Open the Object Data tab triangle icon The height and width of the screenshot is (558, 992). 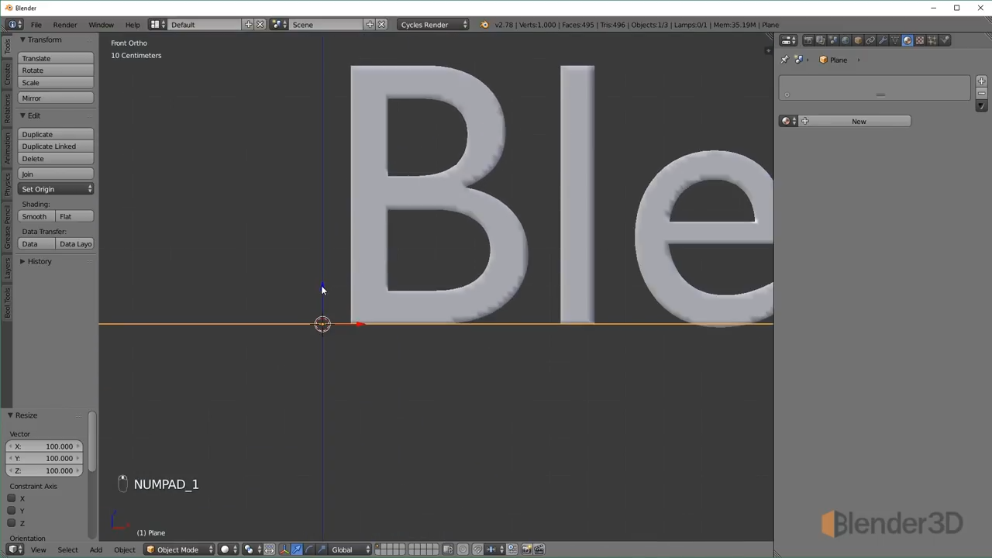click(x=895, y=40)
